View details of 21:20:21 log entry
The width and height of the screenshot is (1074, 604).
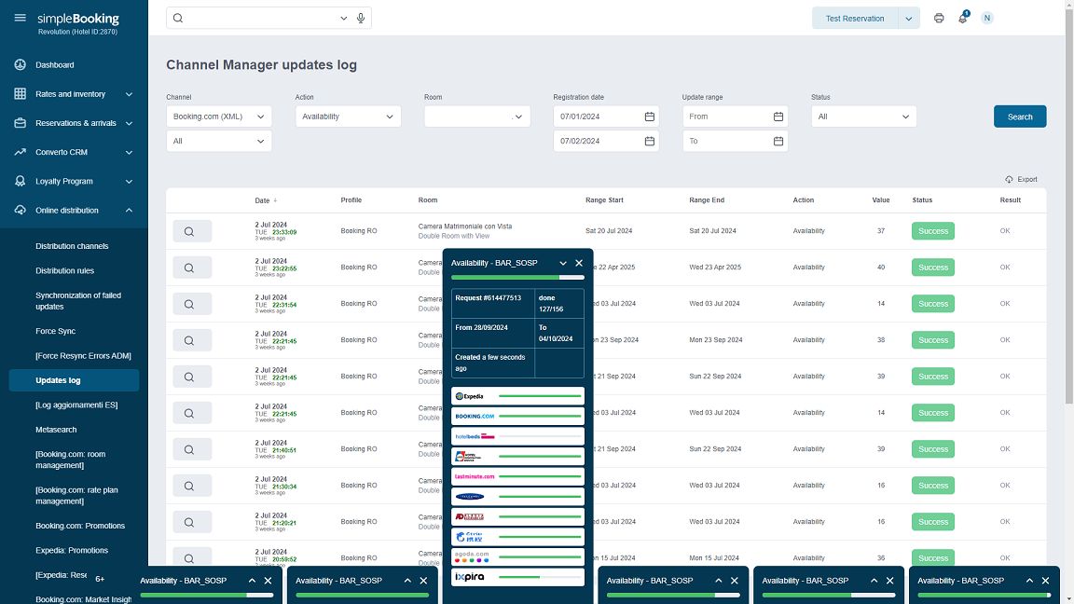192,522
